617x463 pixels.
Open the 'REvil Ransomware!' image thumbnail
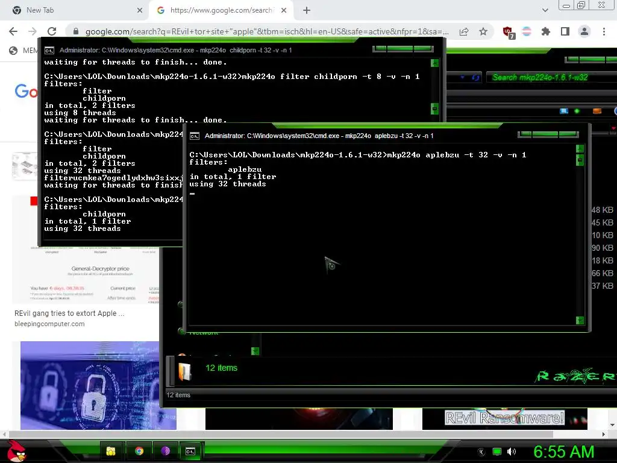pos(504,418)
